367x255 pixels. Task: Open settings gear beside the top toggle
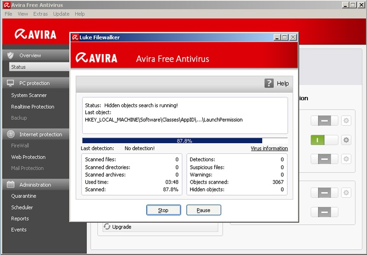pos(346,121)
